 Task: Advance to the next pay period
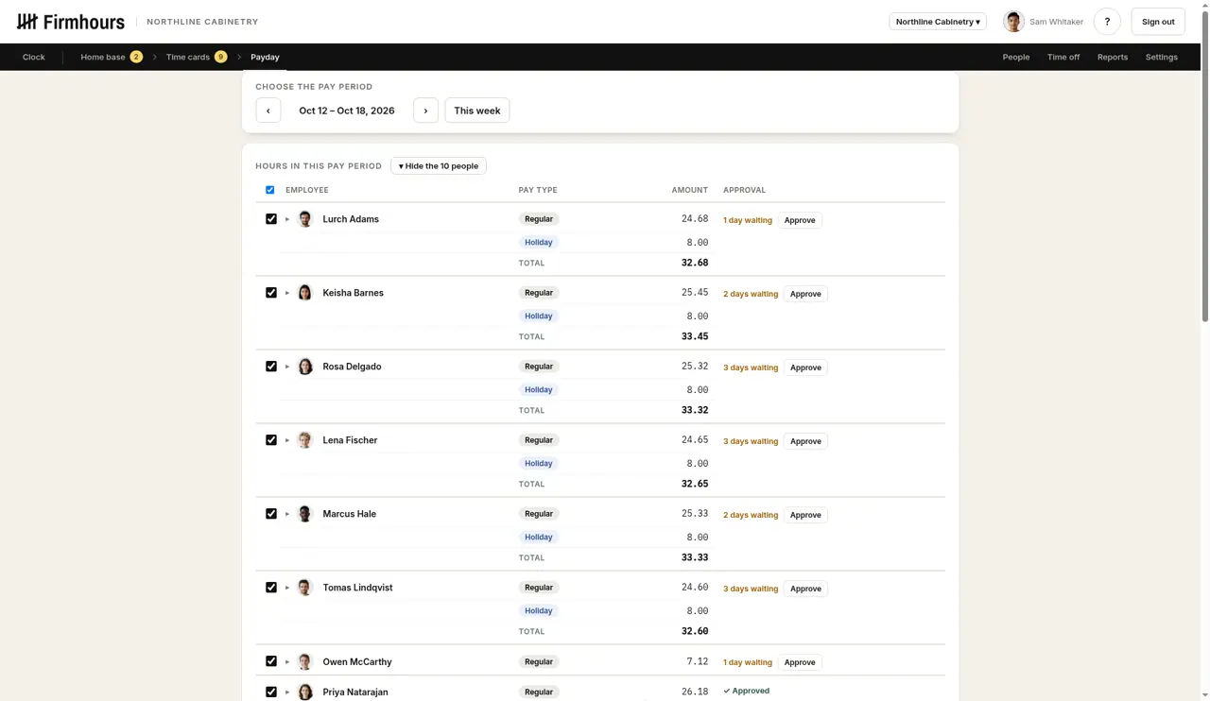[x=425, y=111]
